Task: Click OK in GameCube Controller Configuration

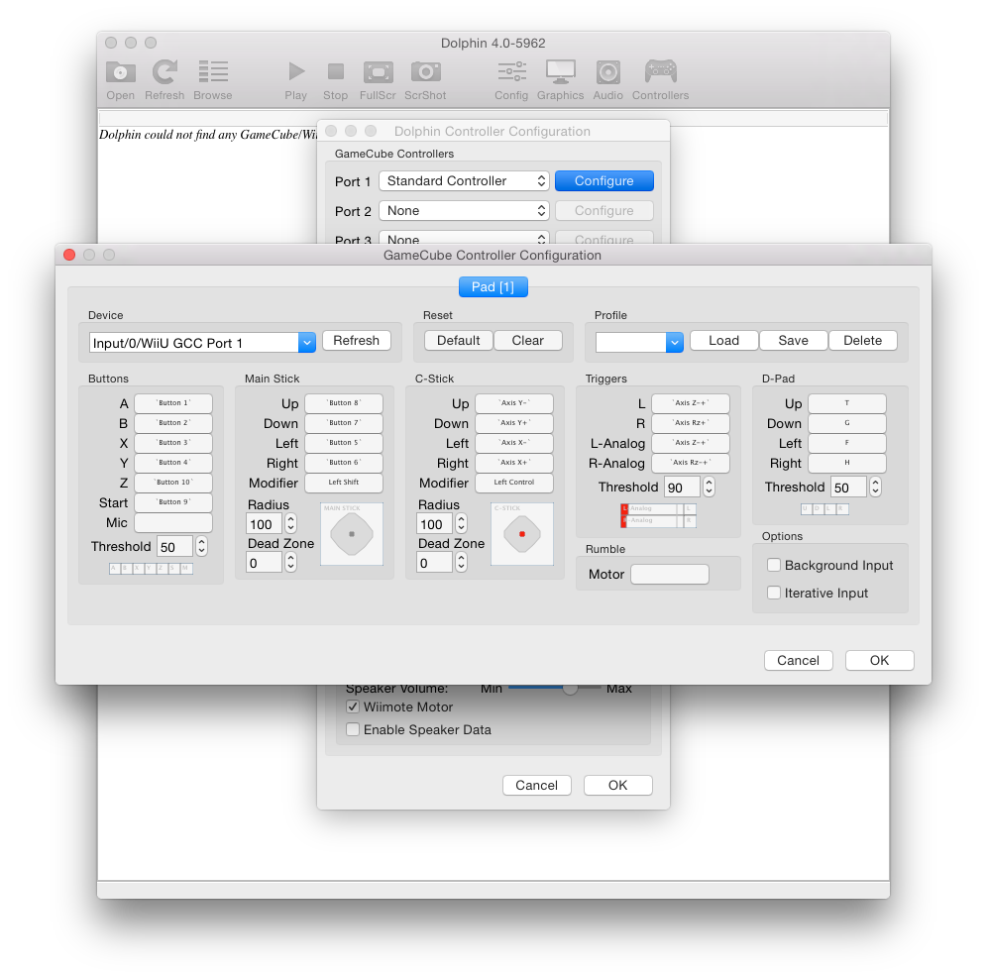Action: coord(879,660)
